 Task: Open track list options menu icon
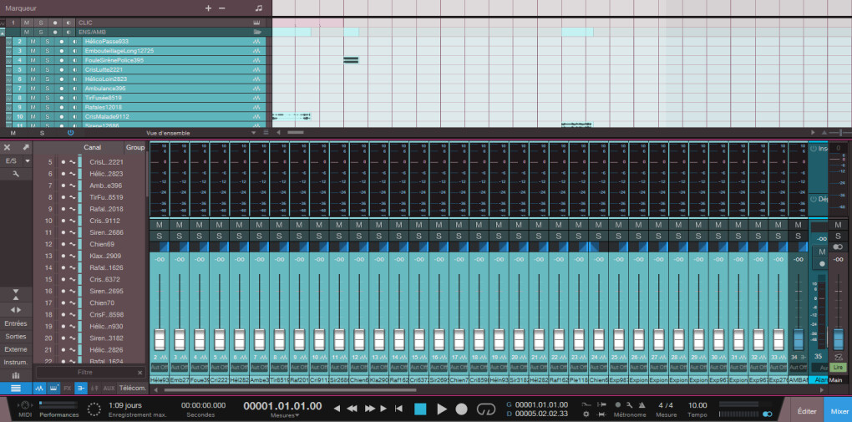tap(266, 133)
